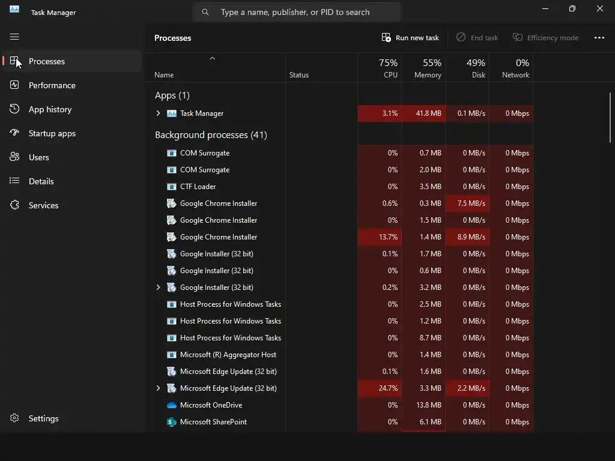Click the 13.8 MB memory value
615x461 pixels.
click(x=429, y=405)
